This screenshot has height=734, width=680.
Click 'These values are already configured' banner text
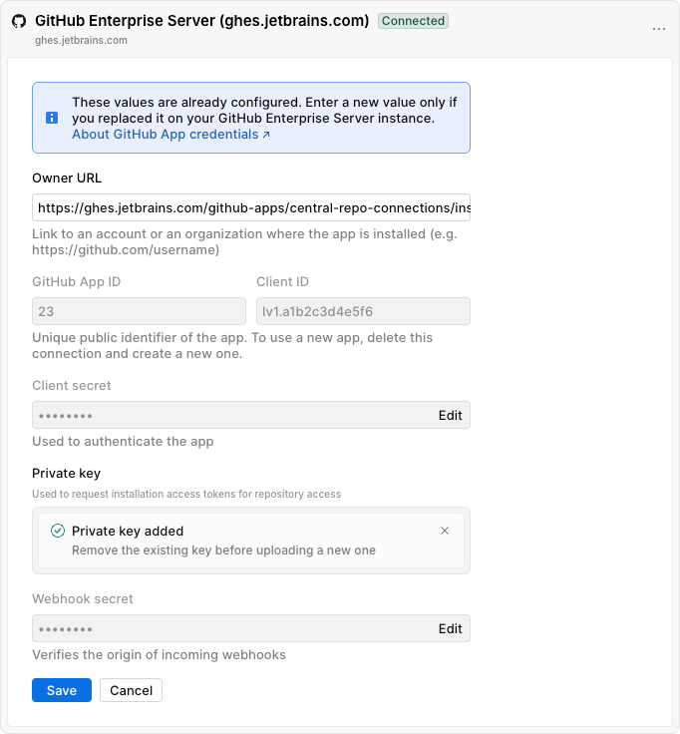(x=264, y=110)
